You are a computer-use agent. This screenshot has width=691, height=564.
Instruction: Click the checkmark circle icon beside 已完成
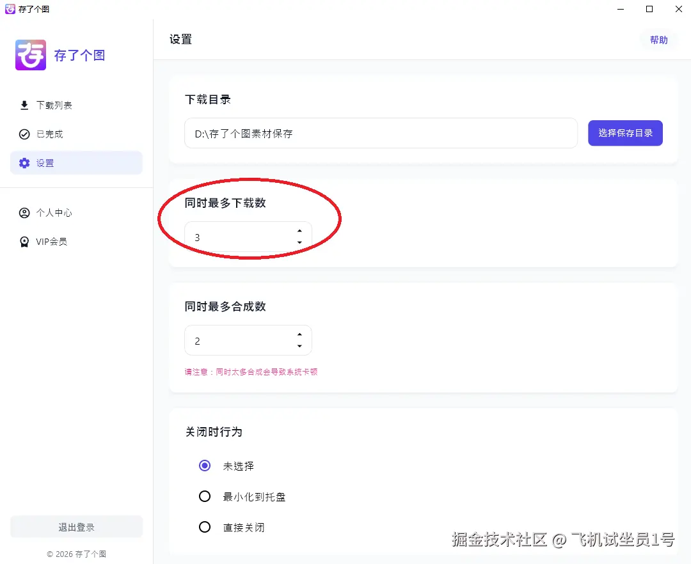24,134
